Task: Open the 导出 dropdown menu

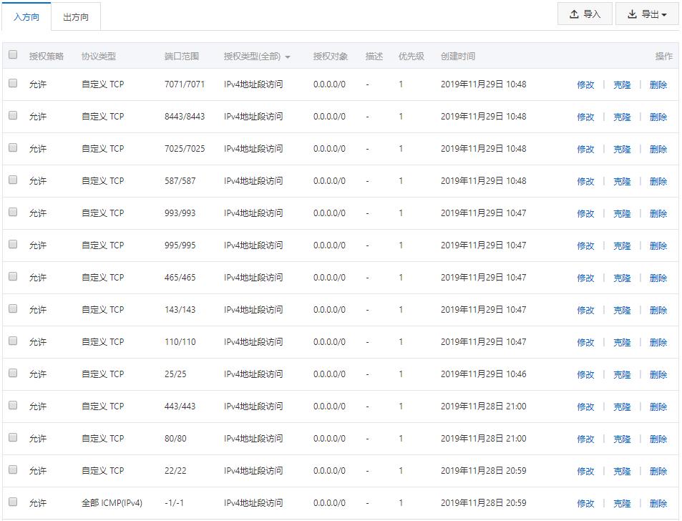Action: click(648, 14)
